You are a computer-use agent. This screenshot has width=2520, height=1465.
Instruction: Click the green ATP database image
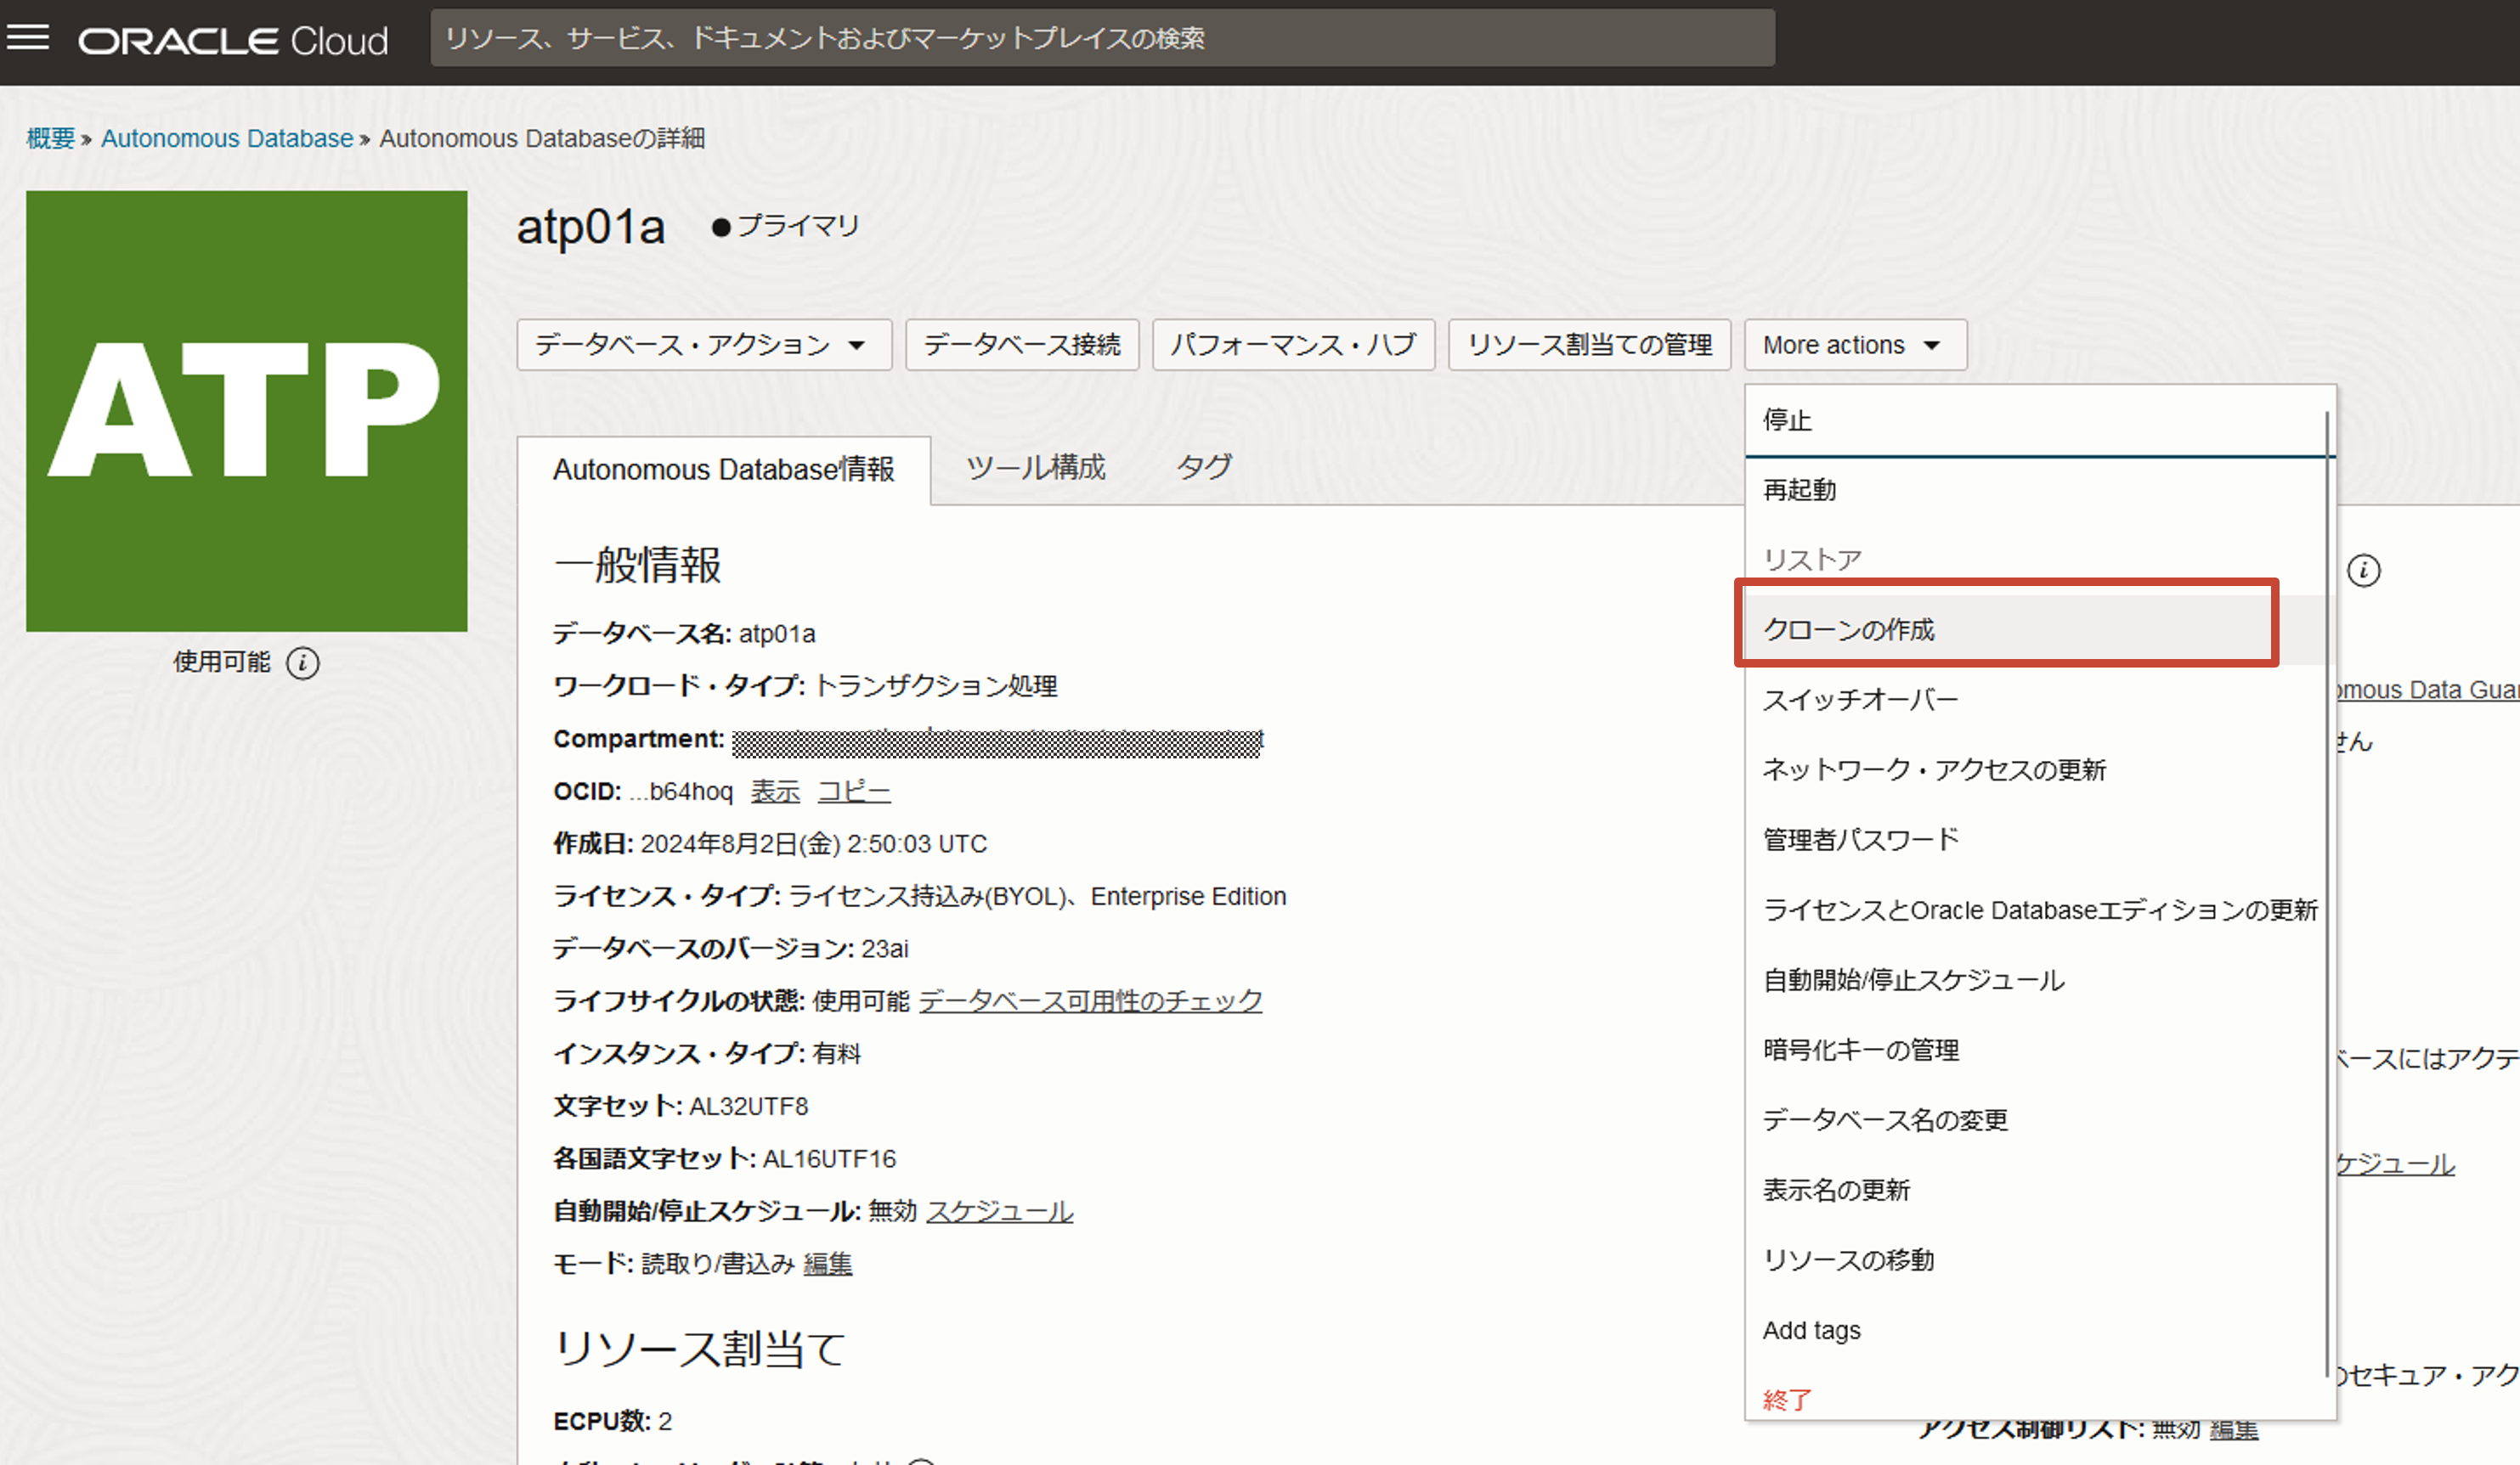(x=246, y=411)
